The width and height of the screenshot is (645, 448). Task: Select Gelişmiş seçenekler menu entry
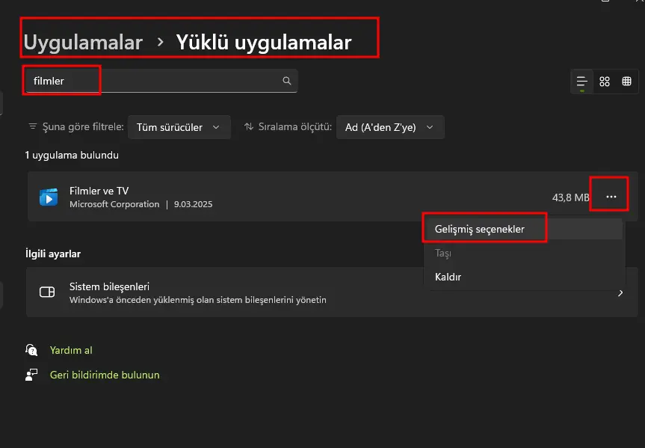point(523,229)
